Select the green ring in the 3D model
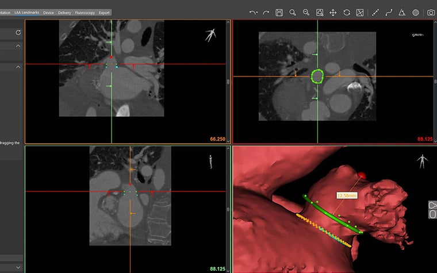The height and width of the screenshot is (273, 437). [332, 214]
